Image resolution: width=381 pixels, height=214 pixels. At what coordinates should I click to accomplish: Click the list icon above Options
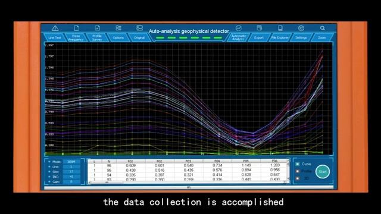[118, 28]
